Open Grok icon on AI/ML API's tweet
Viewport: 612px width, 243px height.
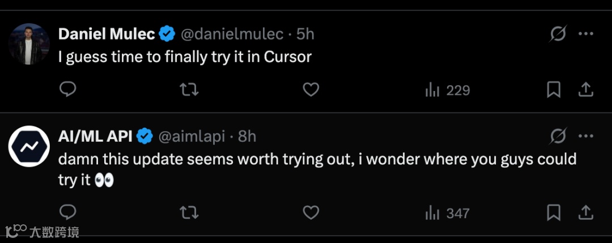pyautogui.click(x=558, y=136)
